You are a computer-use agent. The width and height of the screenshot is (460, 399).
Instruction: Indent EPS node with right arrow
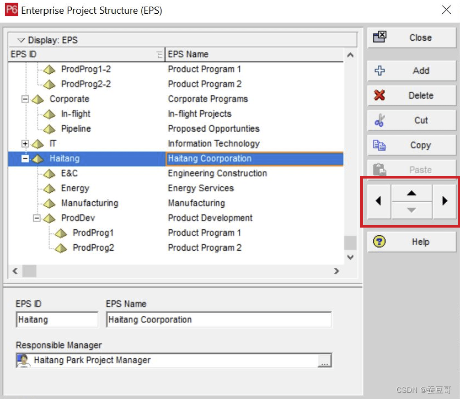coord(445,201)
